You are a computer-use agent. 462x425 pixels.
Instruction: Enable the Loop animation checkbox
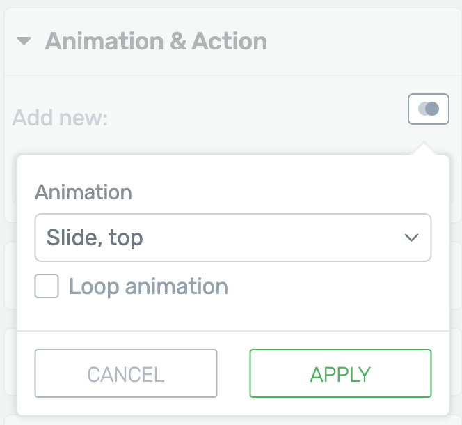(x=47, y=286)
